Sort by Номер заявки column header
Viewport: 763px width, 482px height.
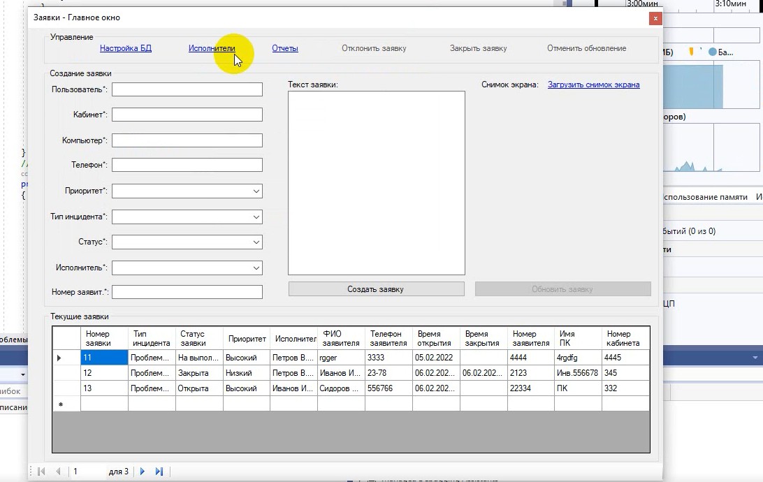tap(104, 339)
